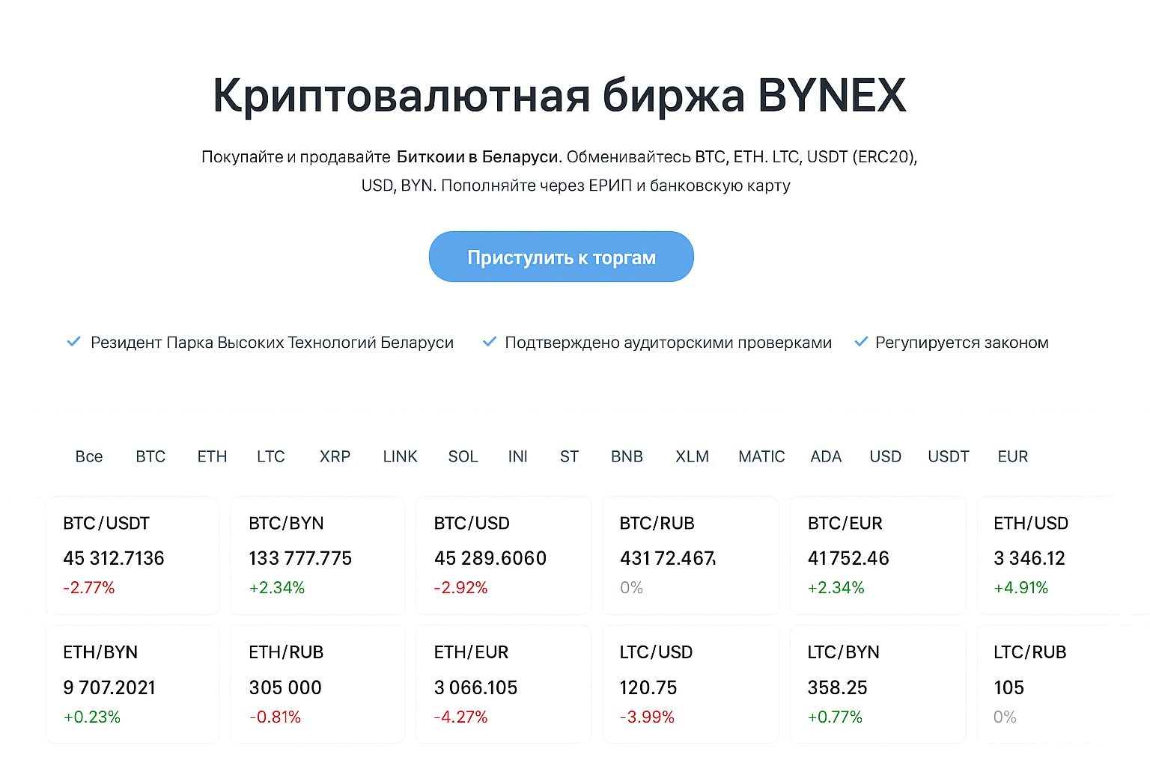Screen dimensions: 1150x766
Task: Open the USDT filter tab
Action: 947,456
